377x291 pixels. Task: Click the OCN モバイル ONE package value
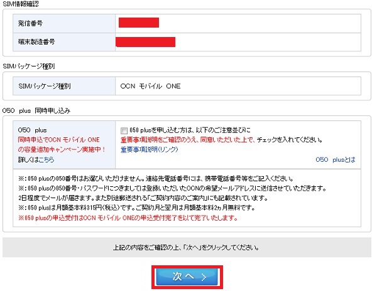150,85
